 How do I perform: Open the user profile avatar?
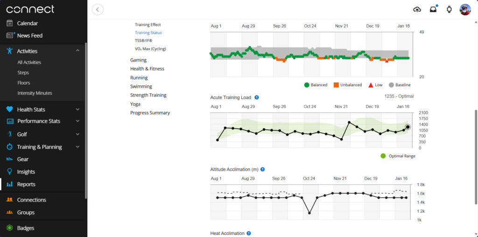pos(465,9)
